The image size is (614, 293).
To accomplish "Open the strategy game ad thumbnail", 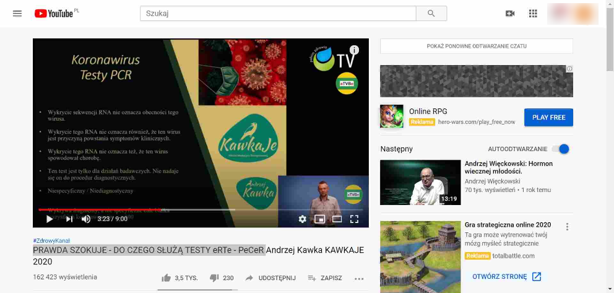I will [420, 257].
